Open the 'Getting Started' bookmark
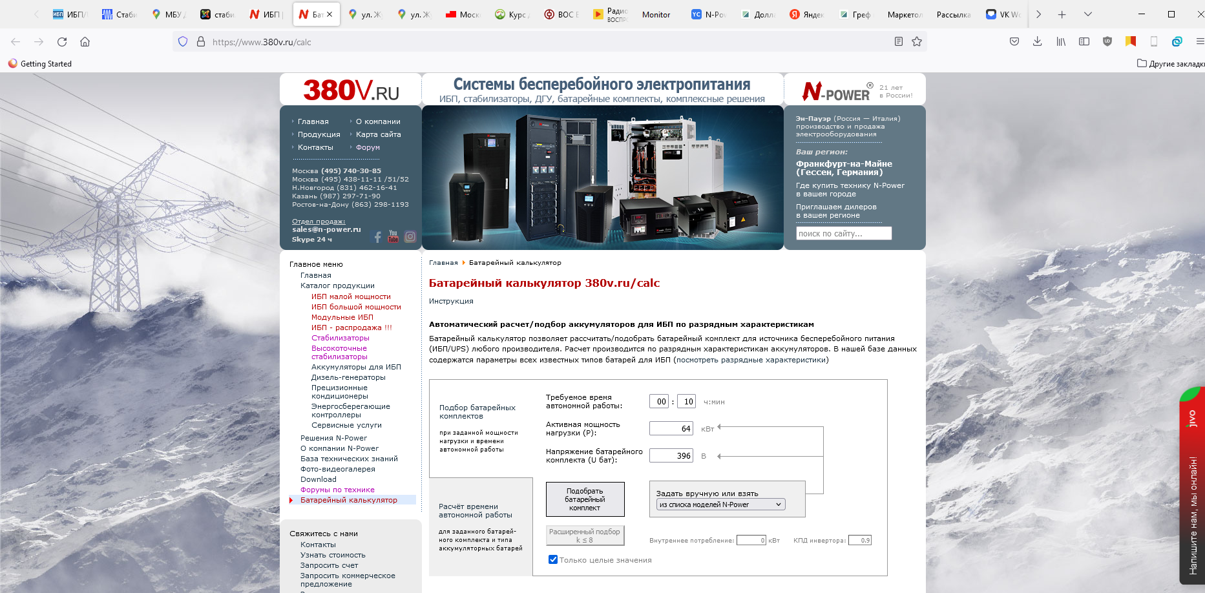The width and height of the screenshot is (1205, 593). pyautogui.click(x=39, y=63)
